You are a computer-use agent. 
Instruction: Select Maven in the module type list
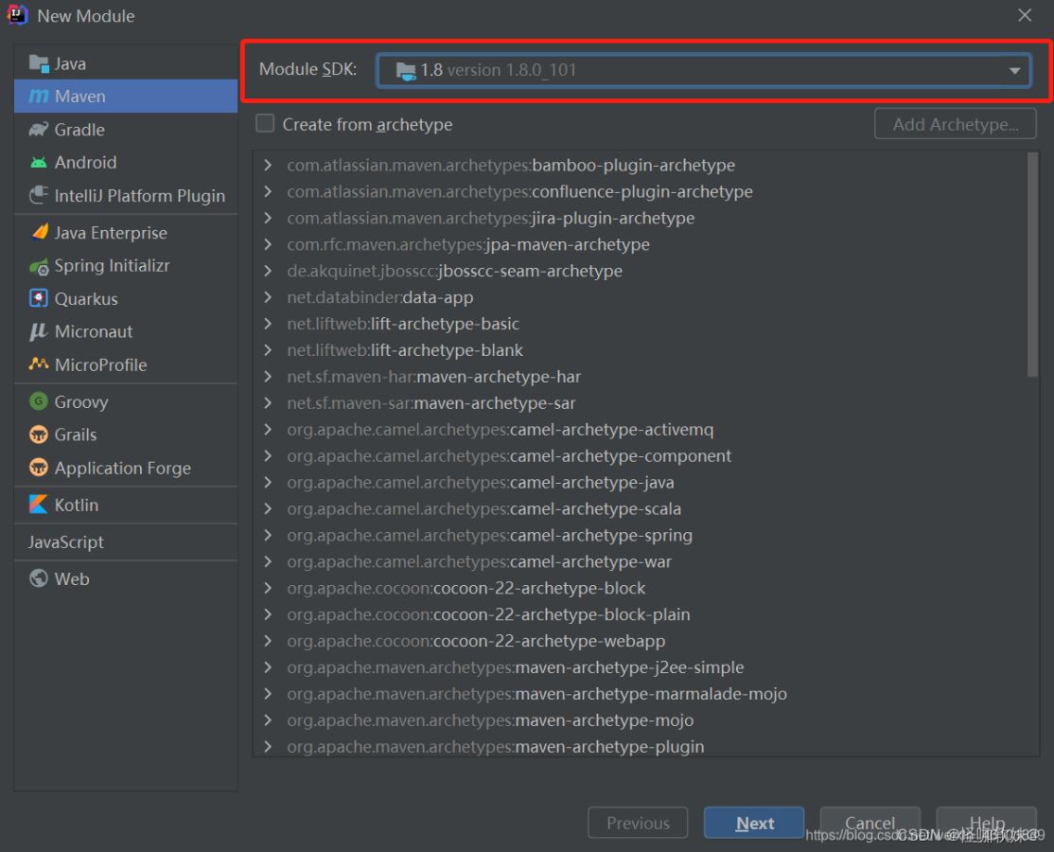coord(79,97)
